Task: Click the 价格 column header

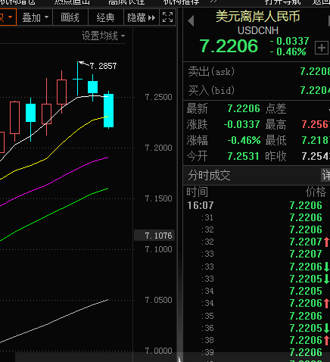Action: coord(316,192)
